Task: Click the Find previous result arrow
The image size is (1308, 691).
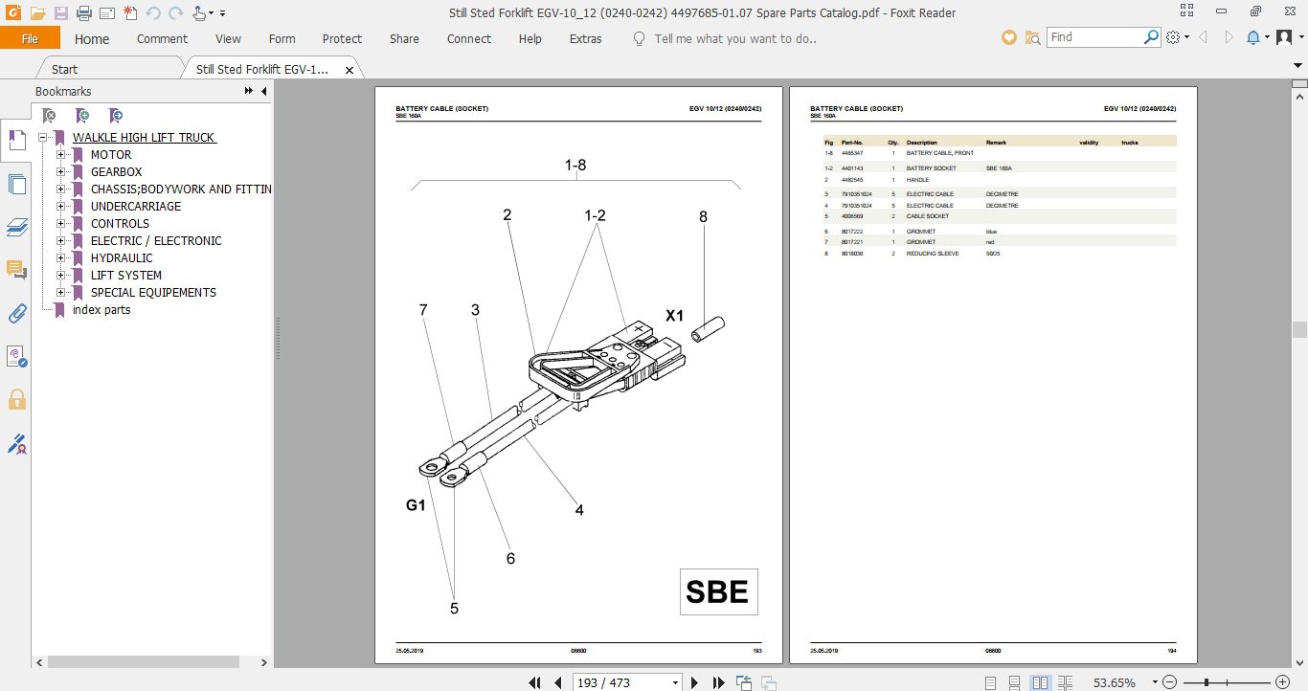Action: pyautogui.click(x=1203, y=37)
